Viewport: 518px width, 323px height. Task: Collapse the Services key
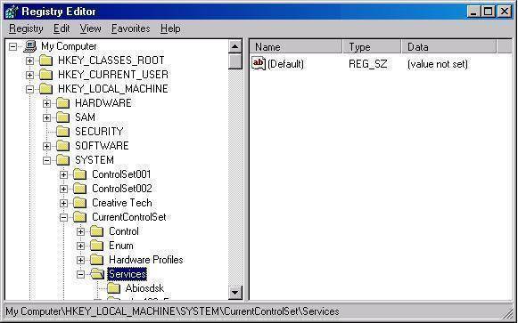click(x=80, y=274)
